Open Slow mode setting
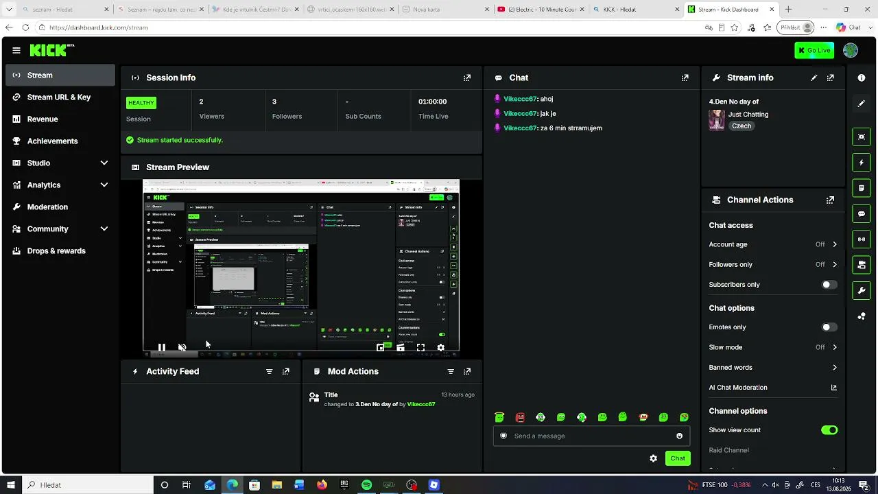The height and width of the screenshot is (494, 878). pyautogui.click(x=773, y=347)
